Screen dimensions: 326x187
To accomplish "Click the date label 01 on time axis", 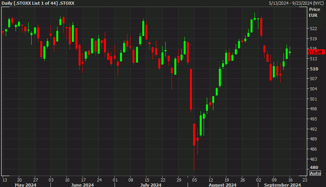I will coord(115,180).
